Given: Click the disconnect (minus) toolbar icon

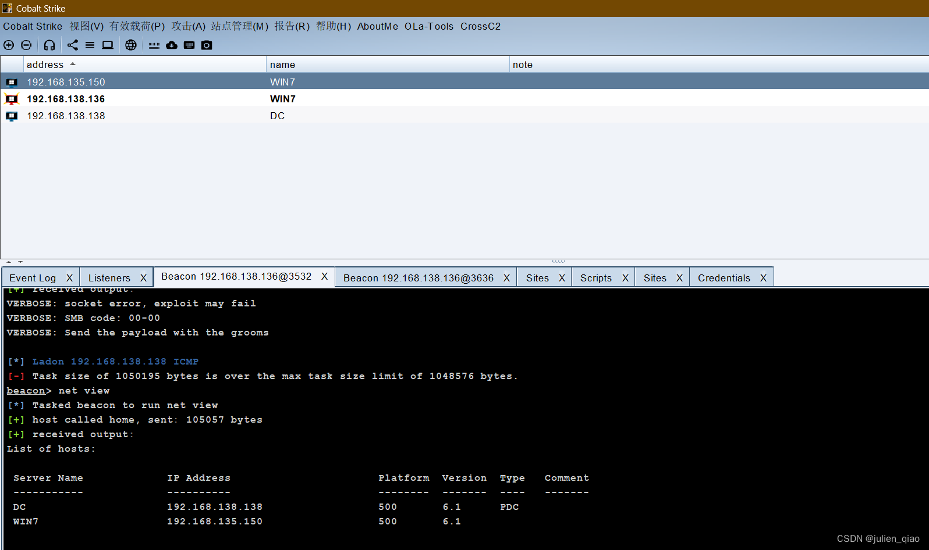Looking at the screenshot, I should point(26,45).
